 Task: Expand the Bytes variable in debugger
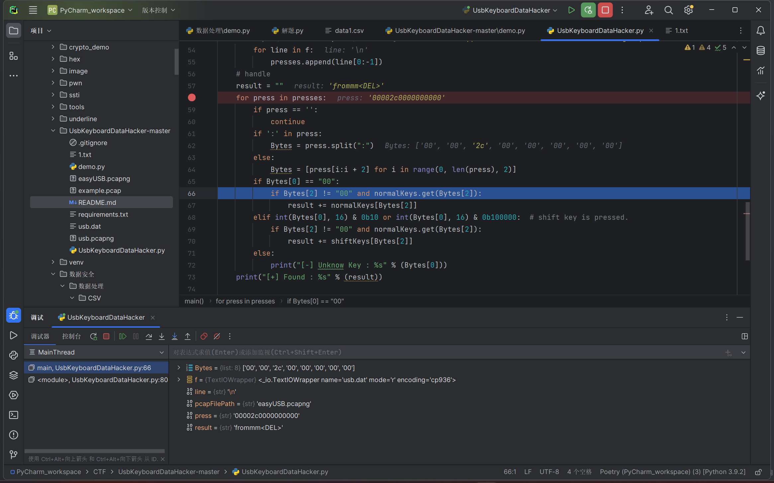pos(179,367)
